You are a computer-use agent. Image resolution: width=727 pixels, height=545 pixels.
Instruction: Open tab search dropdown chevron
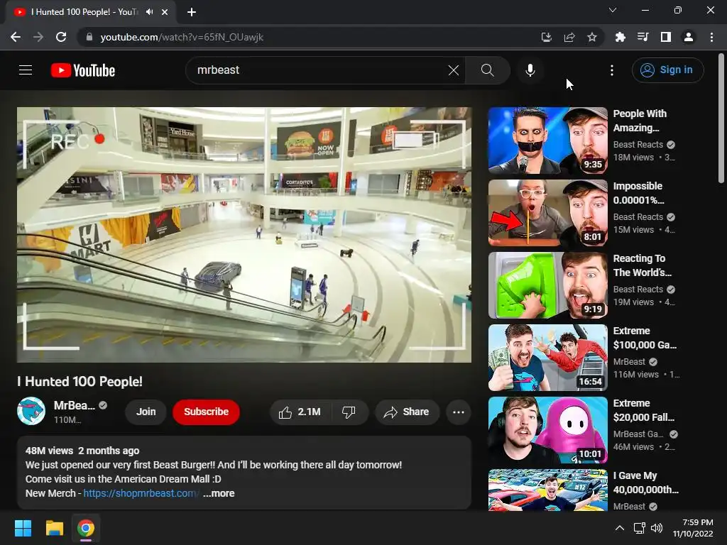pos(613,10)
